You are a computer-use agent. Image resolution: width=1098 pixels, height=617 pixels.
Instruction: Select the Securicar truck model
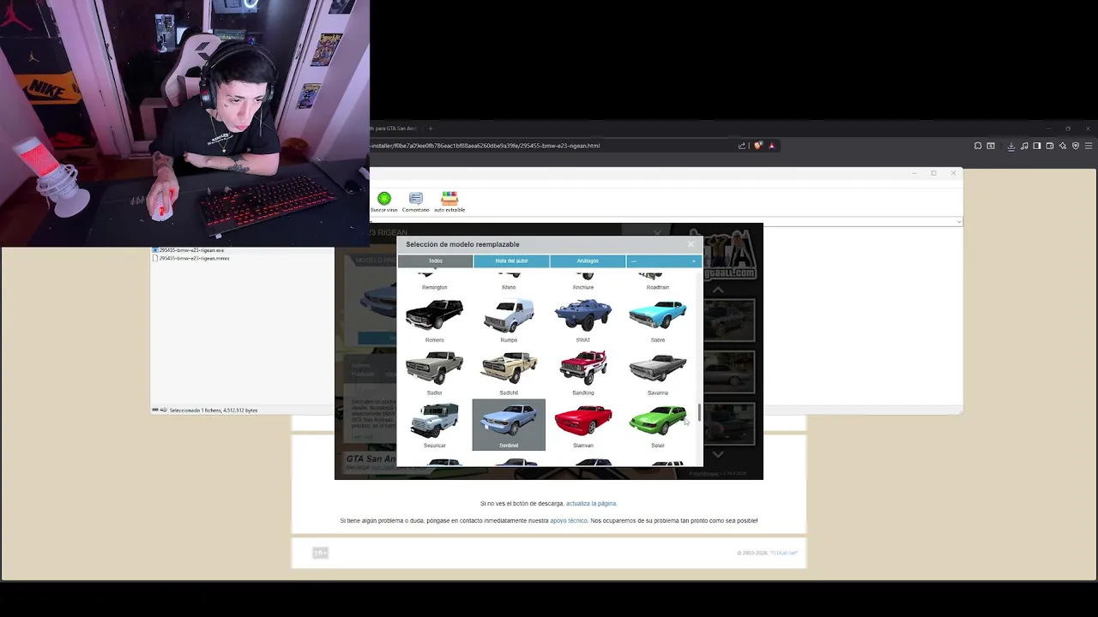pos(434,425)
